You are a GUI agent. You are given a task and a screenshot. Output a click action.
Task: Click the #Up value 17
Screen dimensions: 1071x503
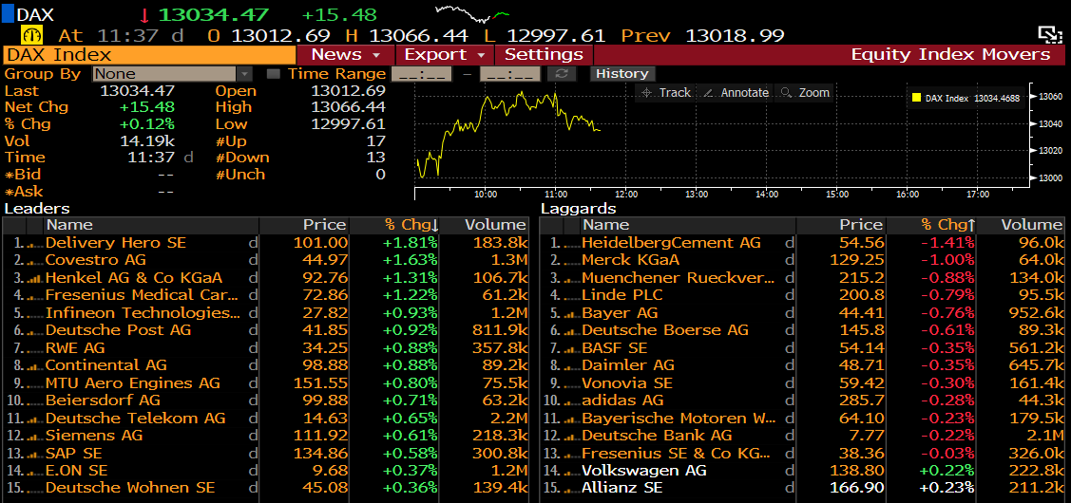[375, 141]
